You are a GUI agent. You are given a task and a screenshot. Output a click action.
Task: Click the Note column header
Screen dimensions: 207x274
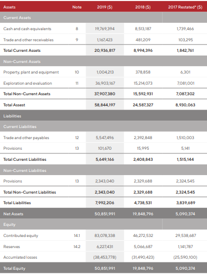click(77, 7)
